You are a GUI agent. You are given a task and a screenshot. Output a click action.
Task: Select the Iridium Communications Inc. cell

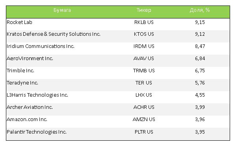[41, 46]
